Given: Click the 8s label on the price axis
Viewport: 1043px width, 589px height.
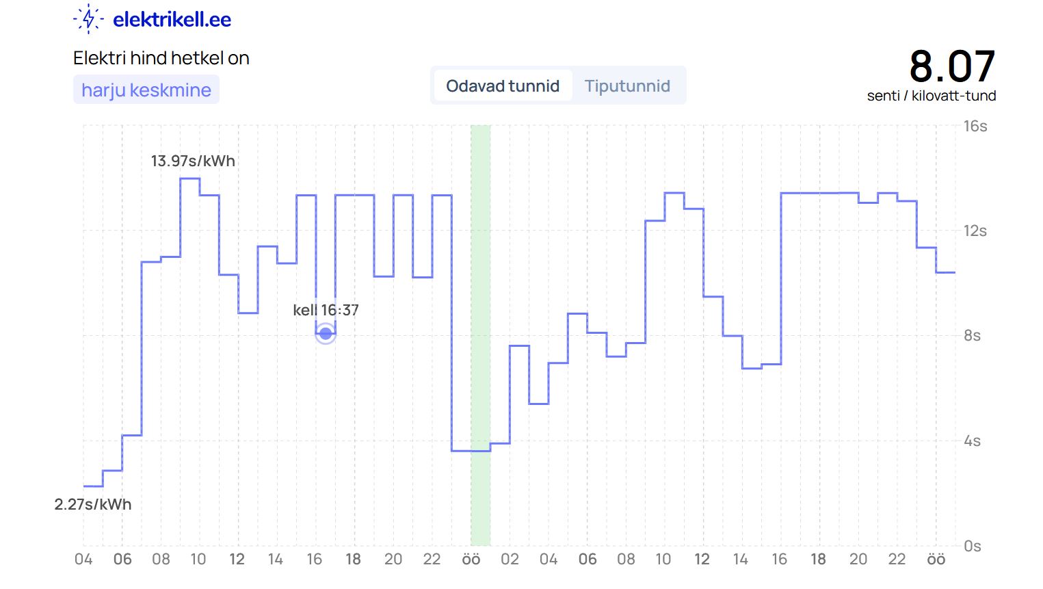Looking at the screenshot, I should click(x=972, y=335).
